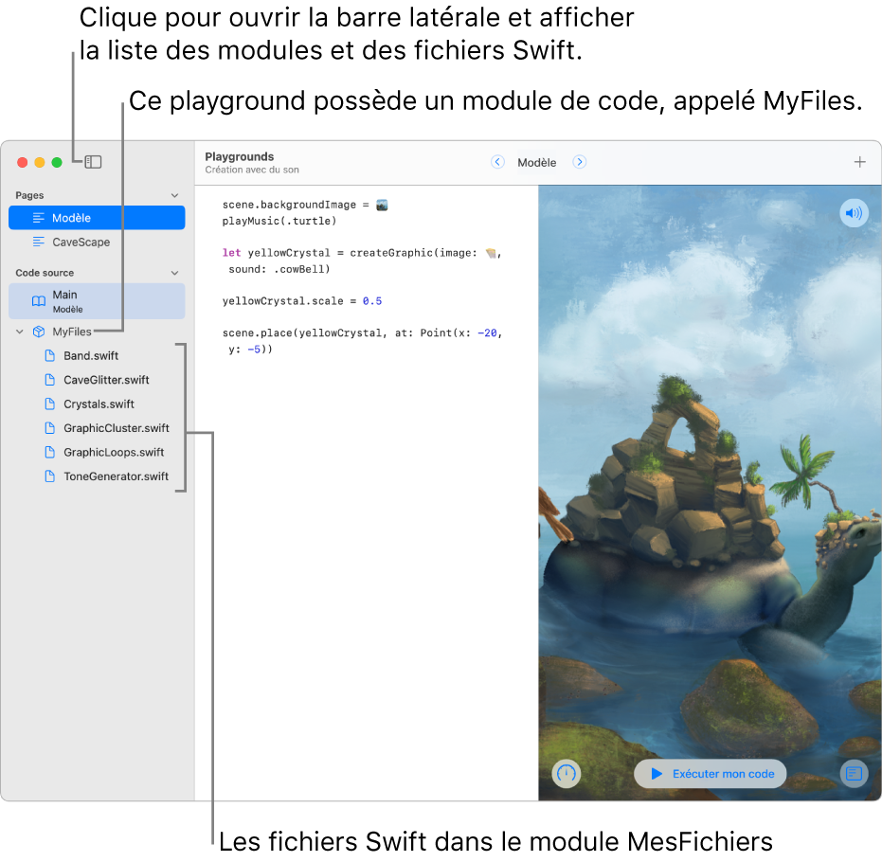Click the playMusic(.turtle) code line
Viewport: 882px width, 862px height.
pyautogui.click(x=279, y=221)
